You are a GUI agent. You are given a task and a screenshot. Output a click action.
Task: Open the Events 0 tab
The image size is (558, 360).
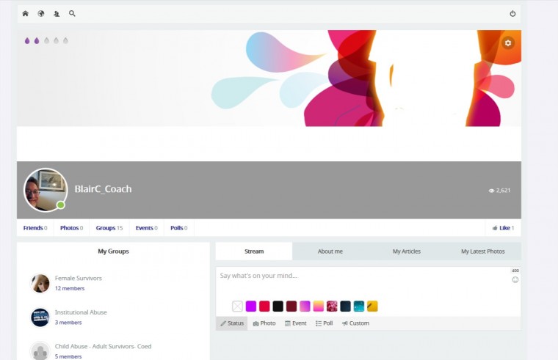coord(146,228)
